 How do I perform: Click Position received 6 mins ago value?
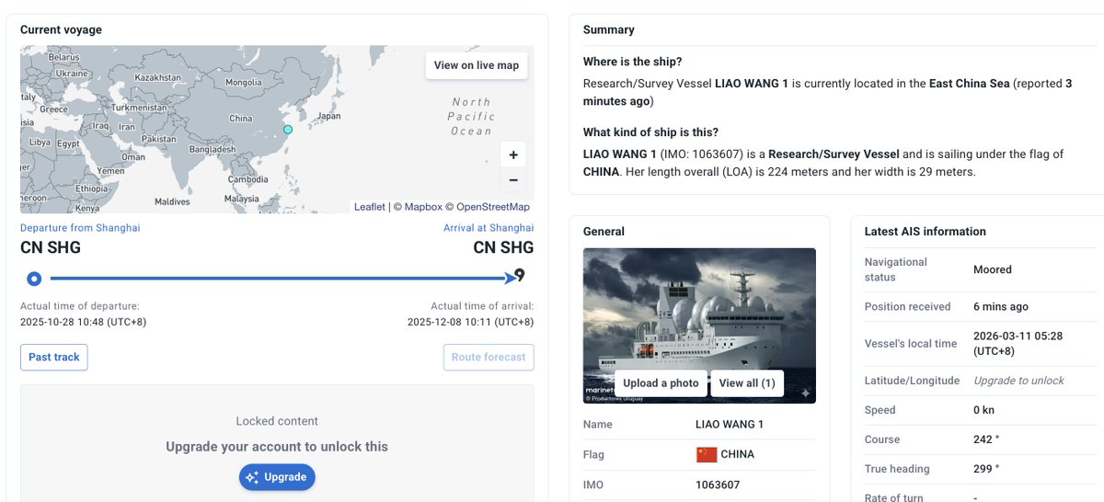pos(1001,306)
